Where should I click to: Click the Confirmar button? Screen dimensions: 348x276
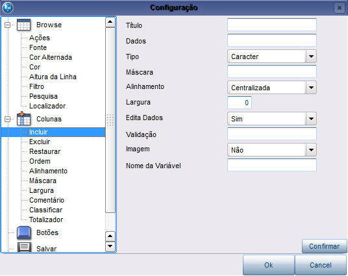(324, 246)
